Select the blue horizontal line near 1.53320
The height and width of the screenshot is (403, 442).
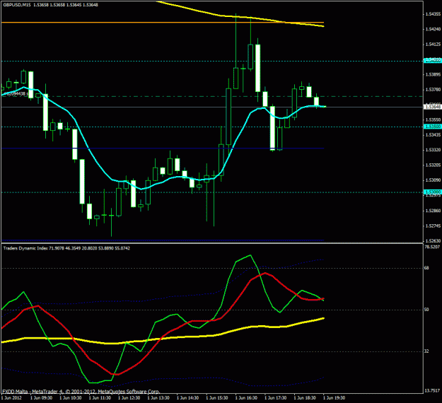point(163,148)
